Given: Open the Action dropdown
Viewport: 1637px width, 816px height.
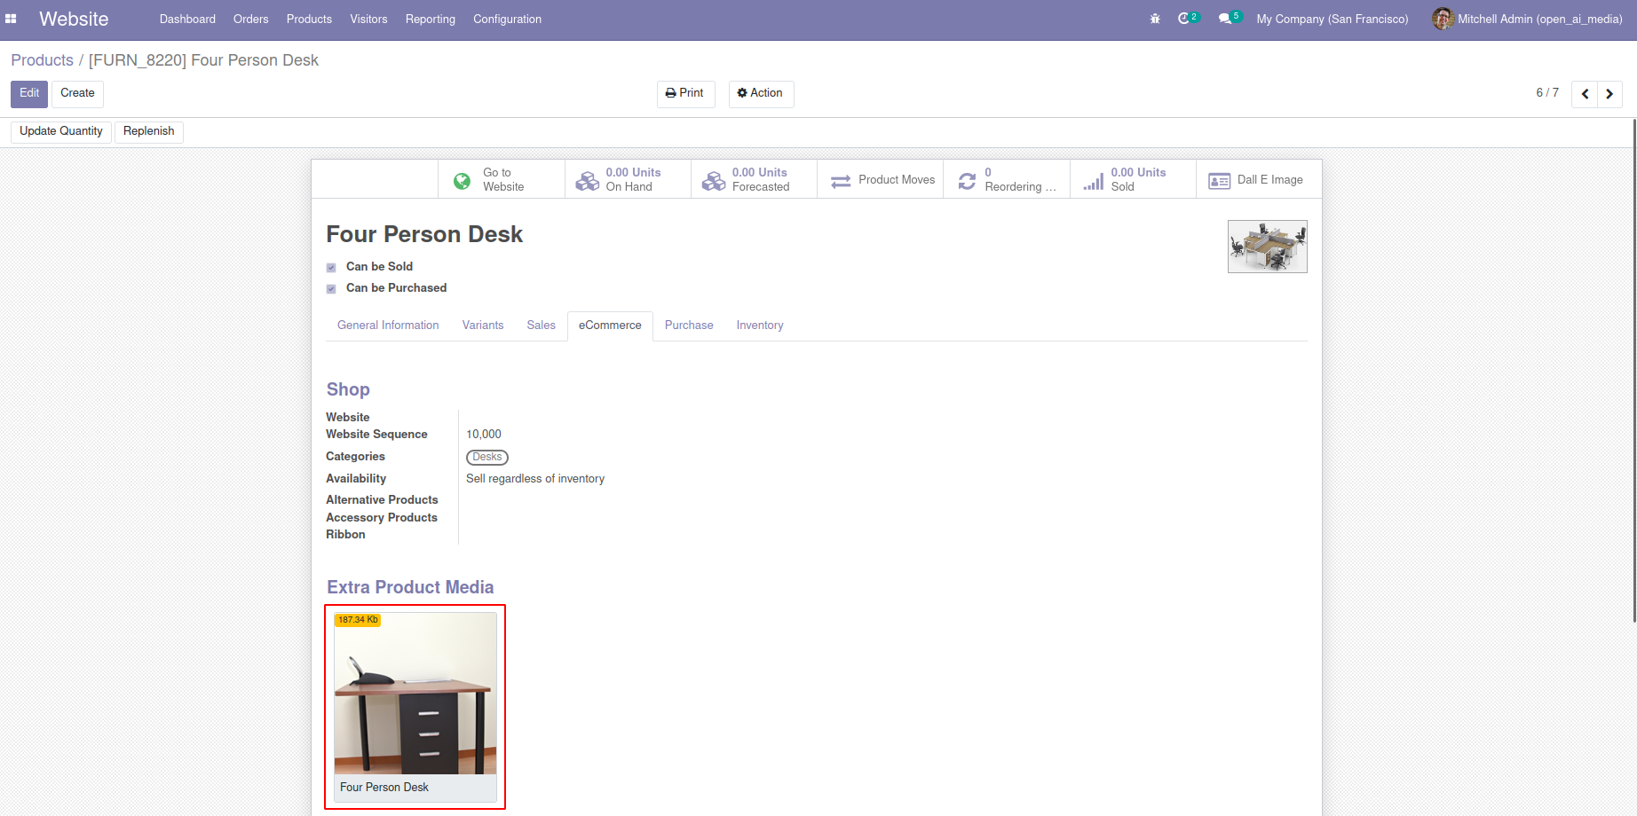Looking at the screenshot, I should (761, 94).
